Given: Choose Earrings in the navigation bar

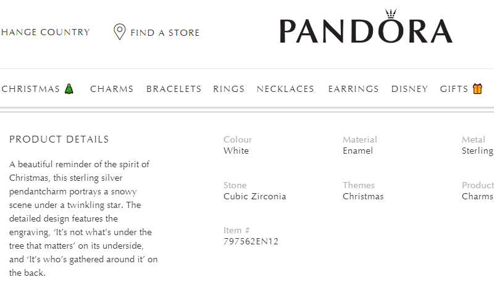Looking at the screenshot, I should 353,89.
